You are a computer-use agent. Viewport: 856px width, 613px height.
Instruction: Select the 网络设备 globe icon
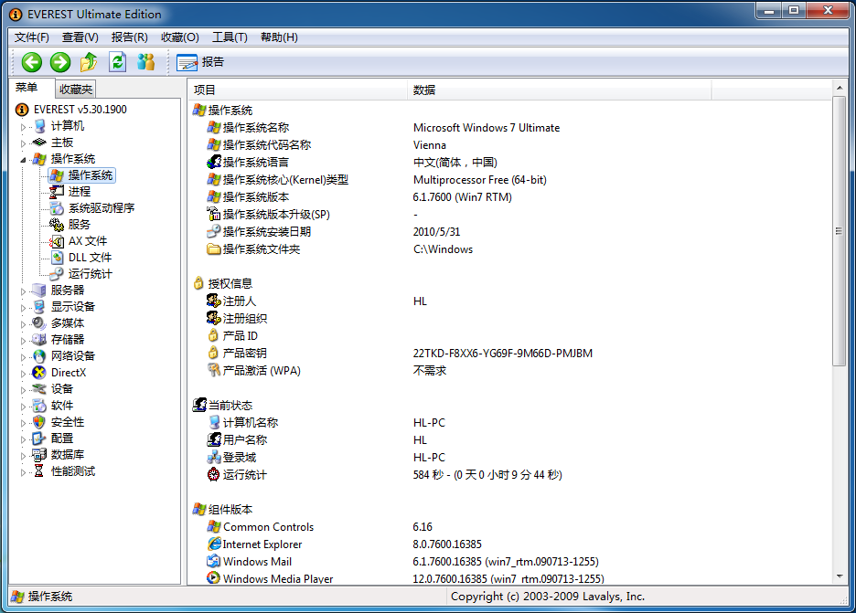(38, 356)
